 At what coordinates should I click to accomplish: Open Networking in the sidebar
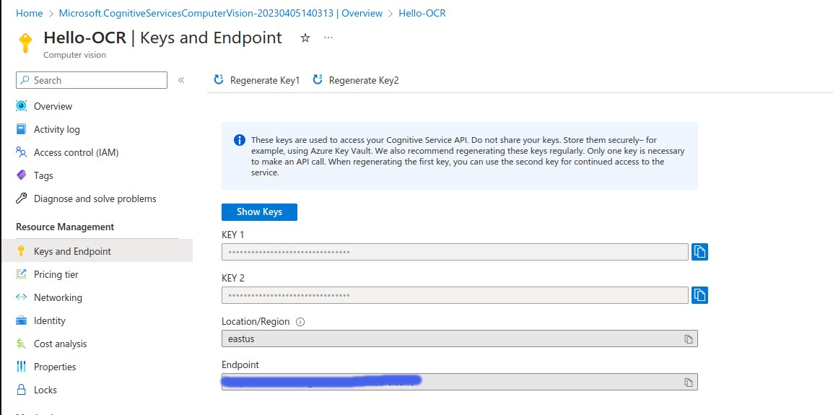58,297
